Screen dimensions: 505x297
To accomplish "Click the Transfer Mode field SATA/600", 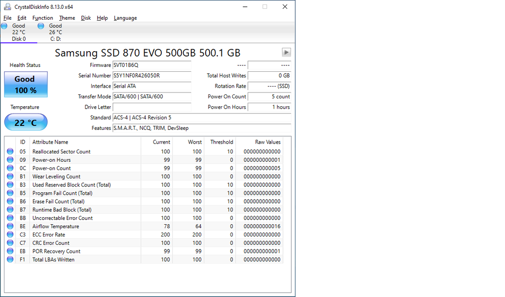I will point(152,97).
